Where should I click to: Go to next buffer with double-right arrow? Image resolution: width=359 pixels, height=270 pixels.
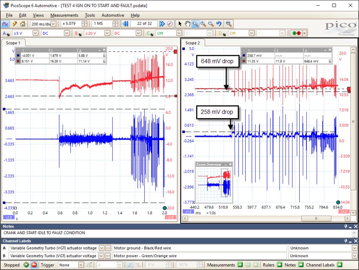pyautogui.click(x=162, y=24)
